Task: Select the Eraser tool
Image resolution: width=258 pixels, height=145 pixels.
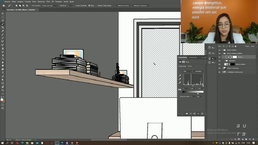Action: pos(3,56)
